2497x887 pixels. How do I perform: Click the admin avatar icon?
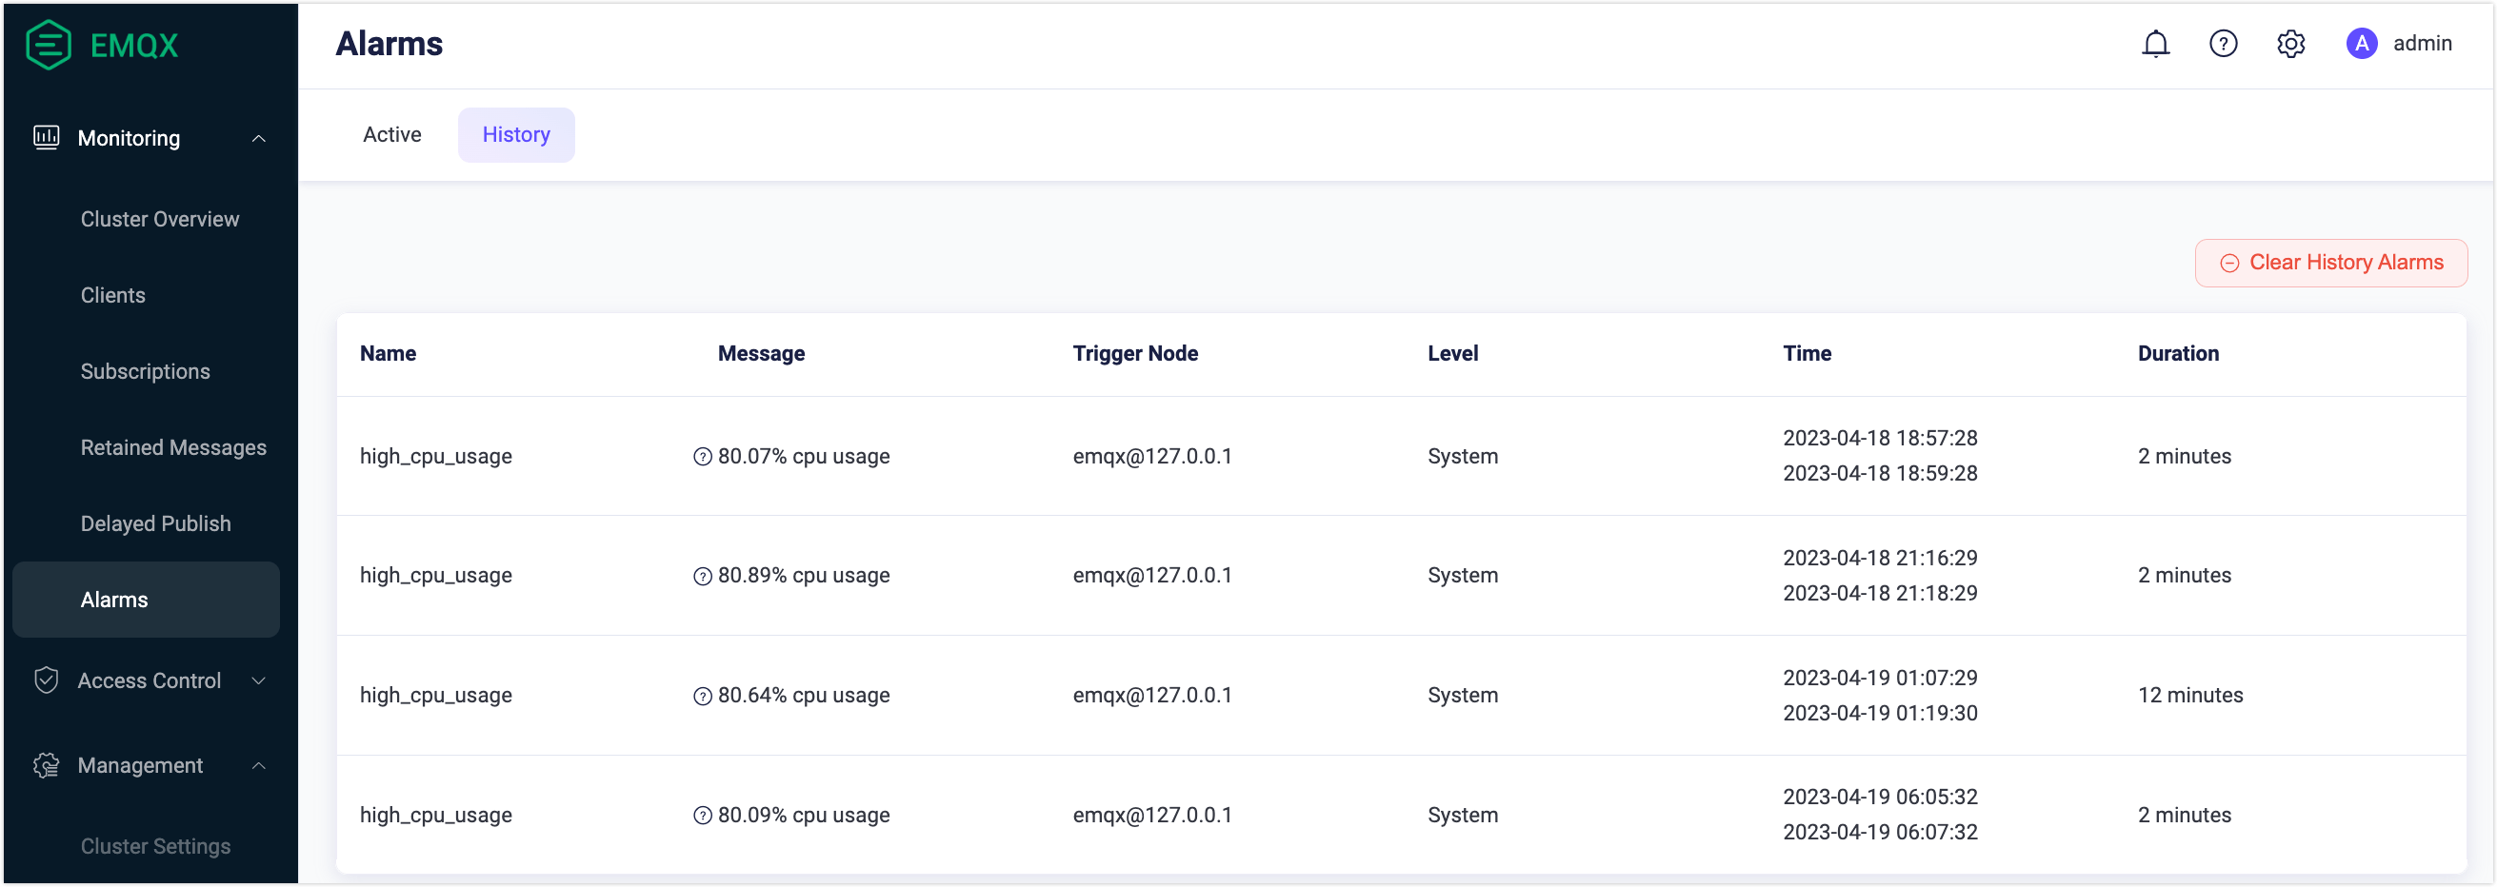click(x=2362, y=44)
